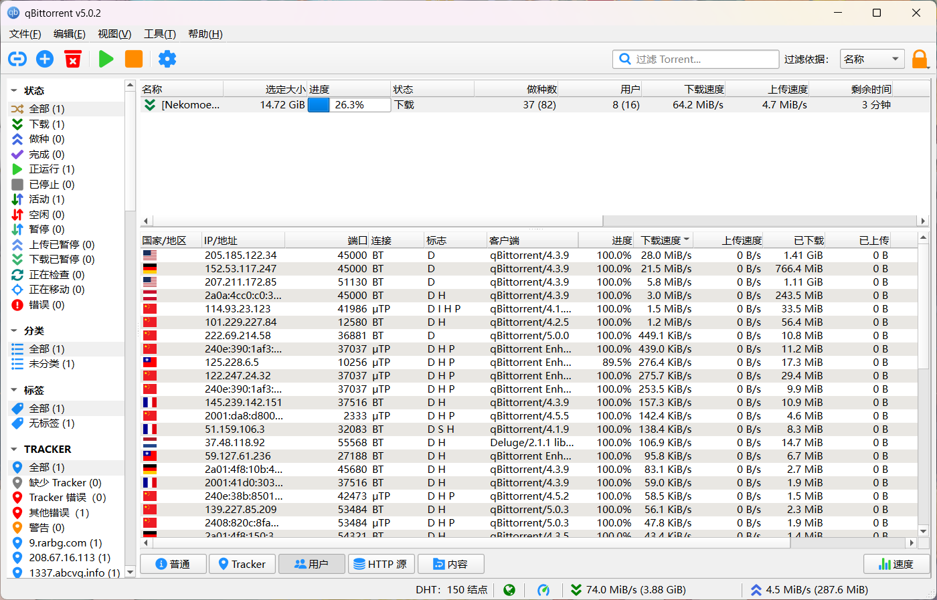The image size is (937, 600).
Task: Click the 客户端 column header in peers
Action: click(x=532, y=240)
